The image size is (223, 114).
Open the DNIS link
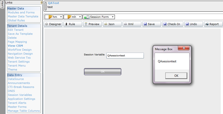[11, 91]
